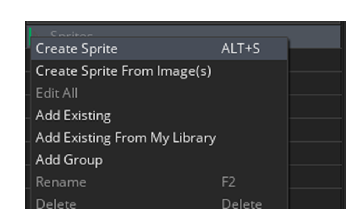This screenshot has width=357, height=221.
Task: Click the F2 shortcut beside Rename
Action: tap(228, 182)
